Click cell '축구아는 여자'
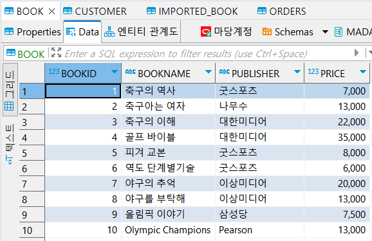Screen dimensions: 372x241 [x=168, y=107]
